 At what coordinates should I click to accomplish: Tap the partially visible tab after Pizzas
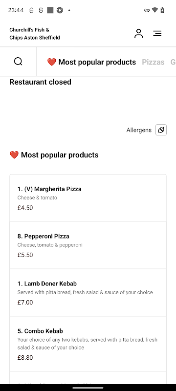tap(173, 62)
